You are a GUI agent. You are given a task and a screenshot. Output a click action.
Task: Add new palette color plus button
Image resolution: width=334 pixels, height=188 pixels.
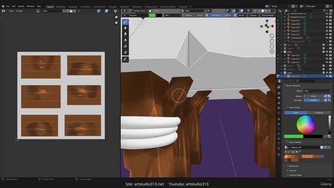point(286,152)
